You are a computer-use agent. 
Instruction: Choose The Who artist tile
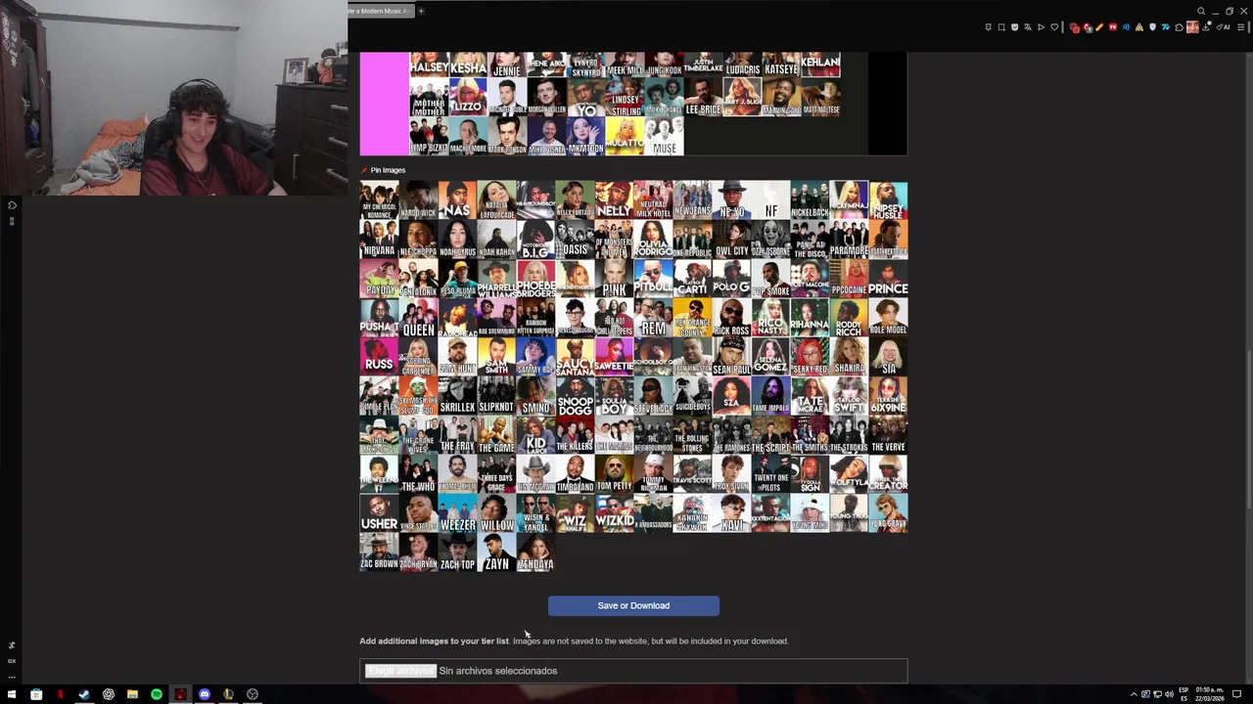click(419, 474)
